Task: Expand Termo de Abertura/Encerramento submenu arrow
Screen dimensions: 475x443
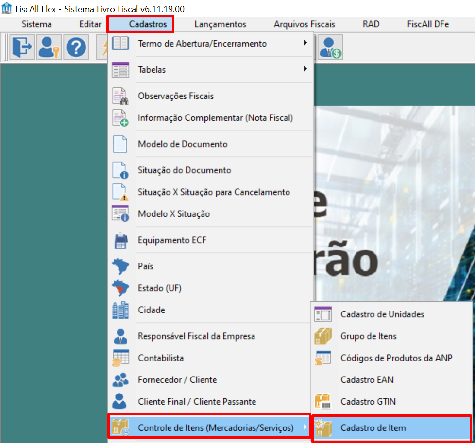Action: (x=305, y=43)
